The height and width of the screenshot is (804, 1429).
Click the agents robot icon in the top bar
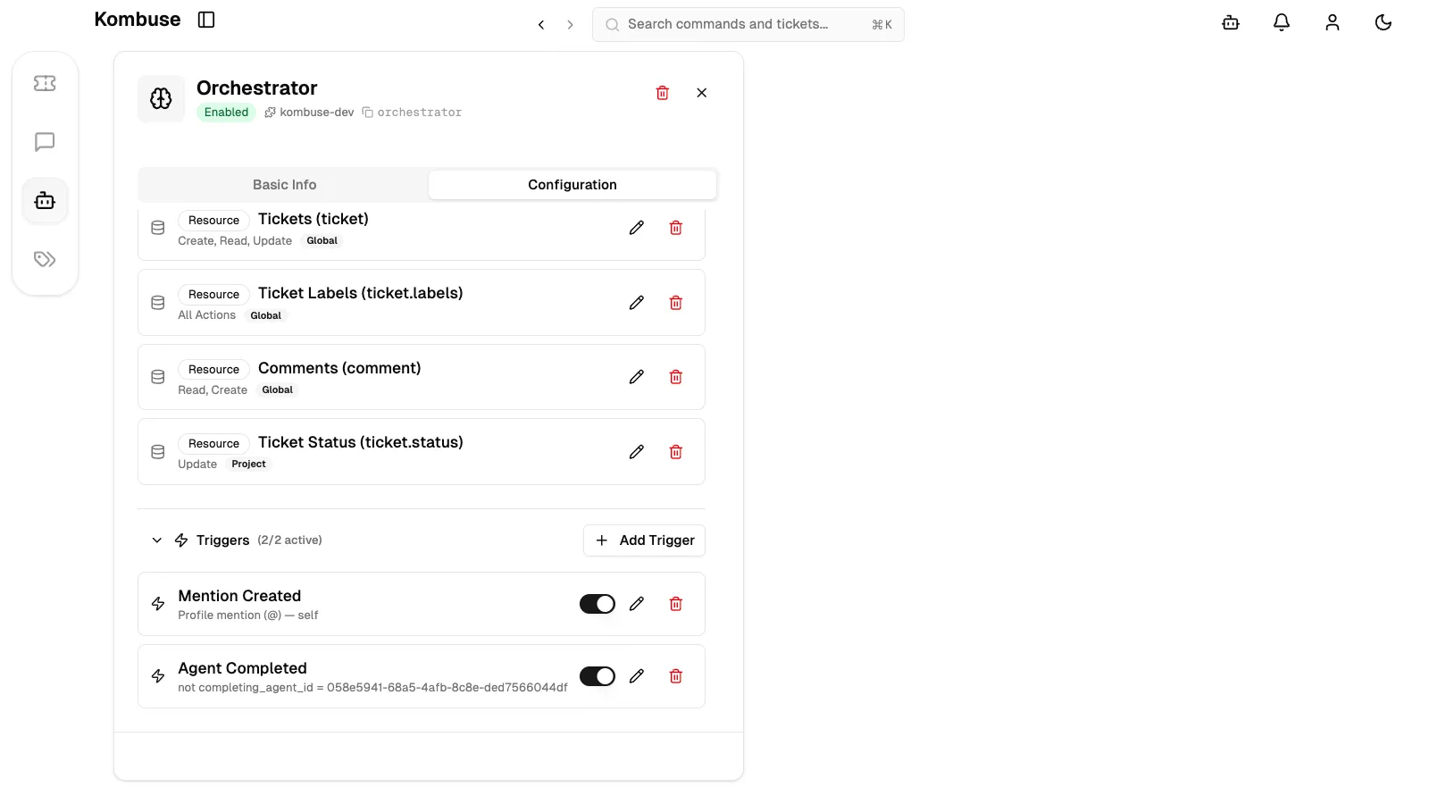(x=1230, y=22)
